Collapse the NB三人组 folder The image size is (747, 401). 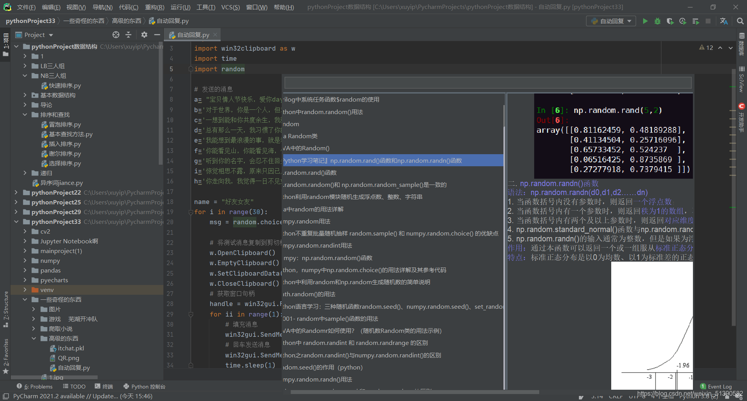25,76
